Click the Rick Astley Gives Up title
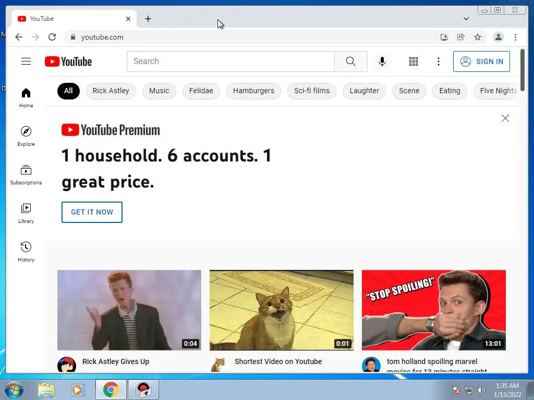534x400 pixels. point(116,361)
